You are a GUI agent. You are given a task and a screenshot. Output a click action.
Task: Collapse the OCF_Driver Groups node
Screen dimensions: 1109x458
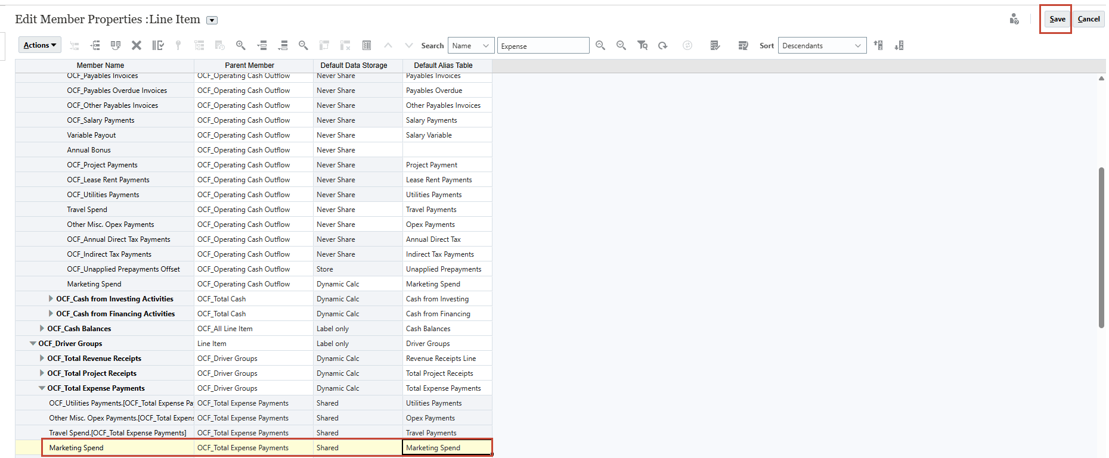pyautogui.click(x=33, y=343)
